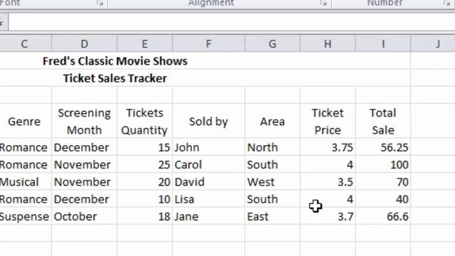Select column J header
Screen dimensions: 455x256
coord(433,44)
